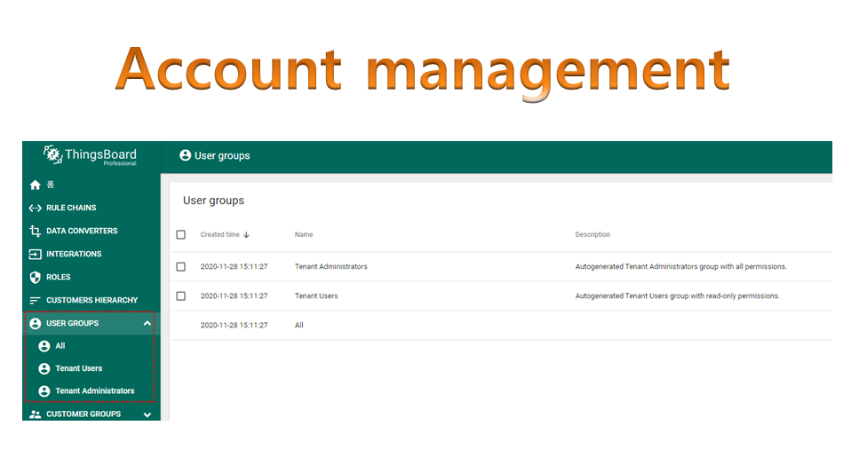The width and height of the screenshot is (859, 465).
Task: Click the All name cell in table
Action: point(298,325)
